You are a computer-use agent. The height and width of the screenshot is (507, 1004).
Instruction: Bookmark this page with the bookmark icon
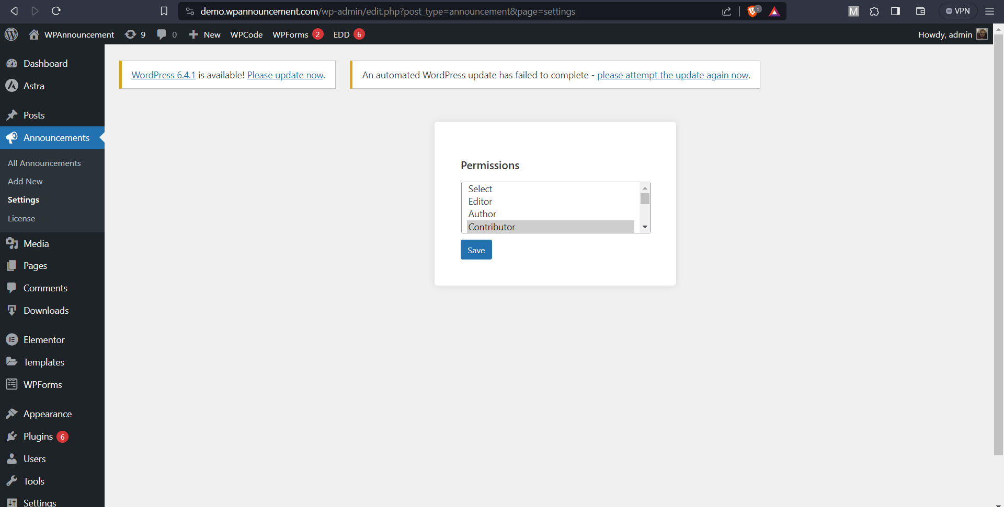164,11
